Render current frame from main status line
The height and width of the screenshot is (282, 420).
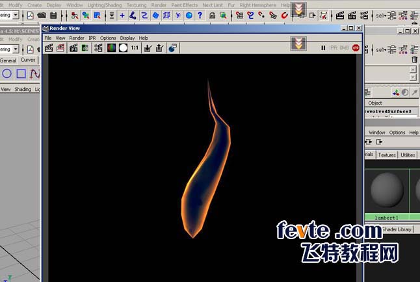click(340, 16)
